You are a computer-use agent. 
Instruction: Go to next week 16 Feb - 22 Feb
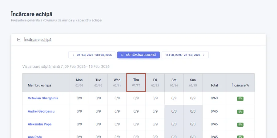tap(185, 55)
